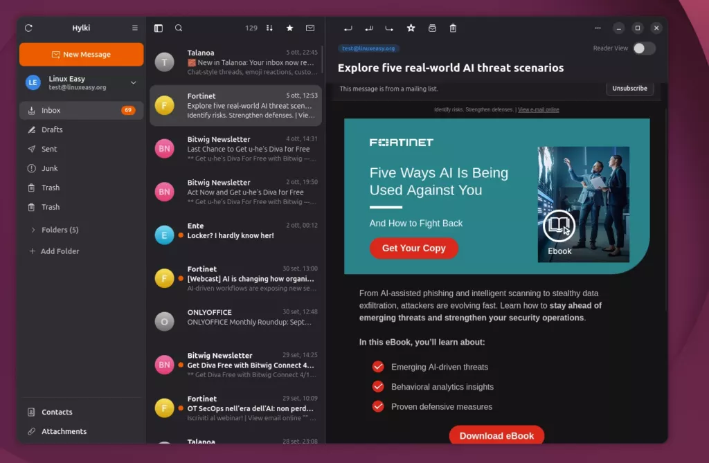709x463 pixels.
Task: Toggle the sidebar panel icon
Action: click(159, 28)
